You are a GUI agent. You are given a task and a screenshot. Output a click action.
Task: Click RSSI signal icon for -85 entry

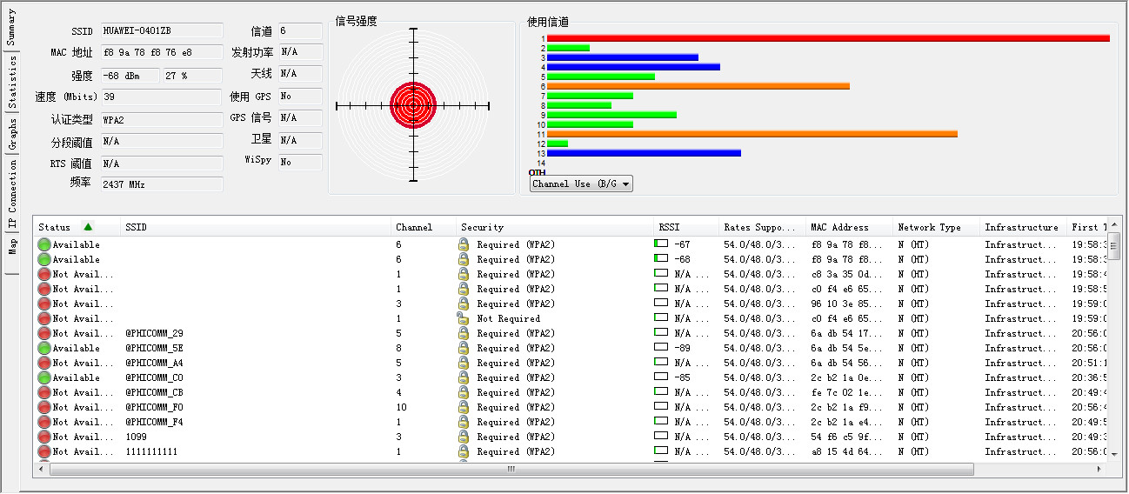[661, 377]
